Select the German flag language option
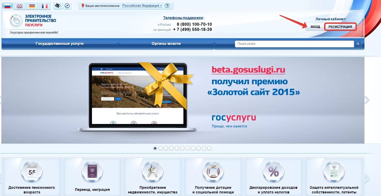This screenshot has width=381, height=196. pyautogui.click(x=32, y=6)
